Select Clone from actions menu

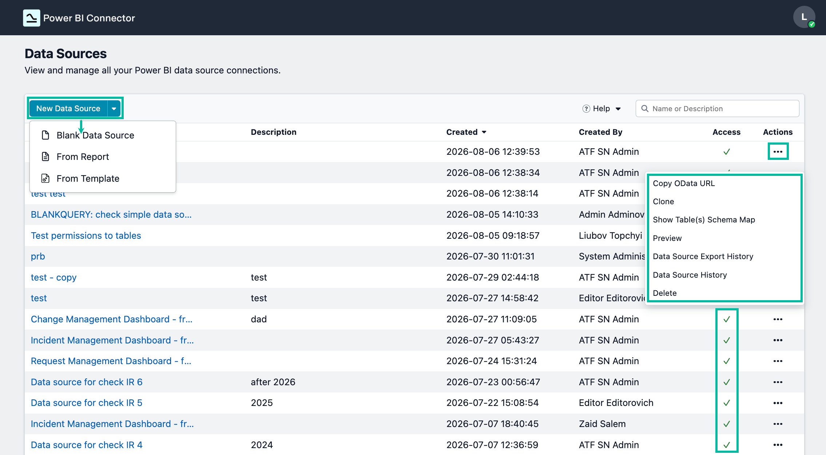point(663,201)
